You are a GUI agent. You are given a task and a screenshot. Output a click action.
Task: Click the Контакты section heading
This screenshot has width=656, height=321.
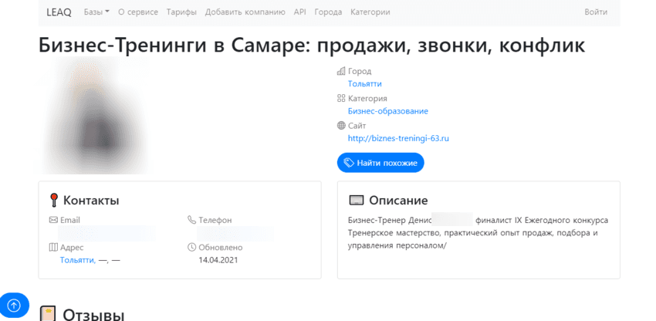91,201
